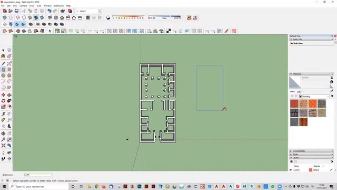The width and height of the screenshot is (337, 190).
Task: Pick the red roof tile material swatch
Action: [294, 103]
